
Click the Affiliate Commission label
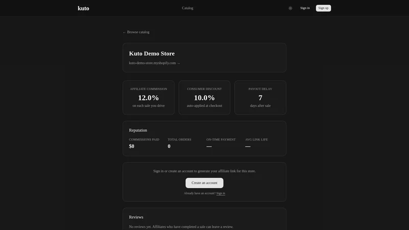pyautogui.click(x=148, y=89)
